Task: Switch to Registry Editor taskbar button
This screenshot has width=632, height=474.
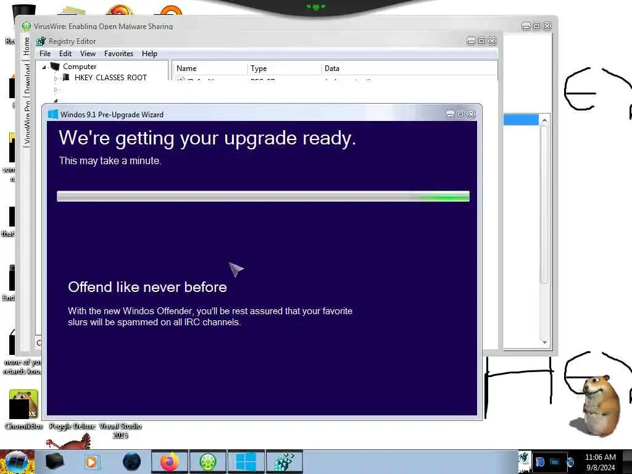Action: (285, 462)
